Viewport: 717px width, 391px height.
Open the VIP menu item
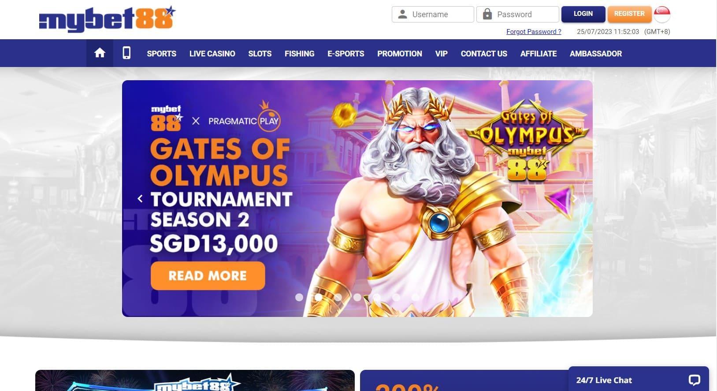[x=441, y=54]
